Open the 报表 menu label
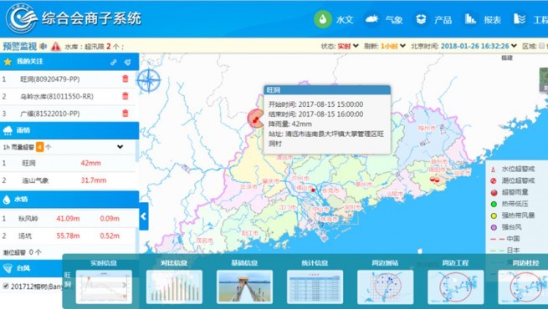Screen dimensions: 548x309 point(493,20)
